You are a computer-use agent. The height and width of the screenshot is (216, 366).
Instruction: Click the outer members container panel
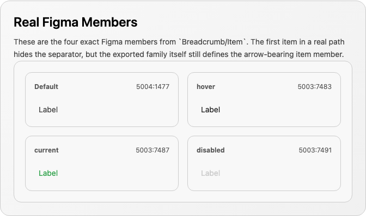183,131
